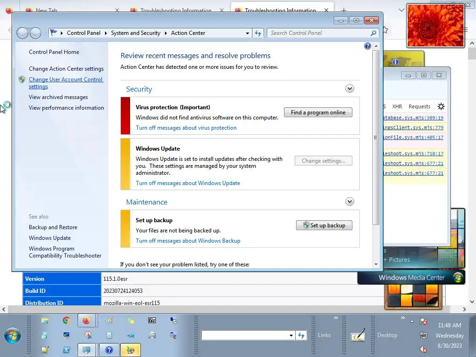Click Windows Start orb
This screenshot has height=357, width=476.
(13, 335)
